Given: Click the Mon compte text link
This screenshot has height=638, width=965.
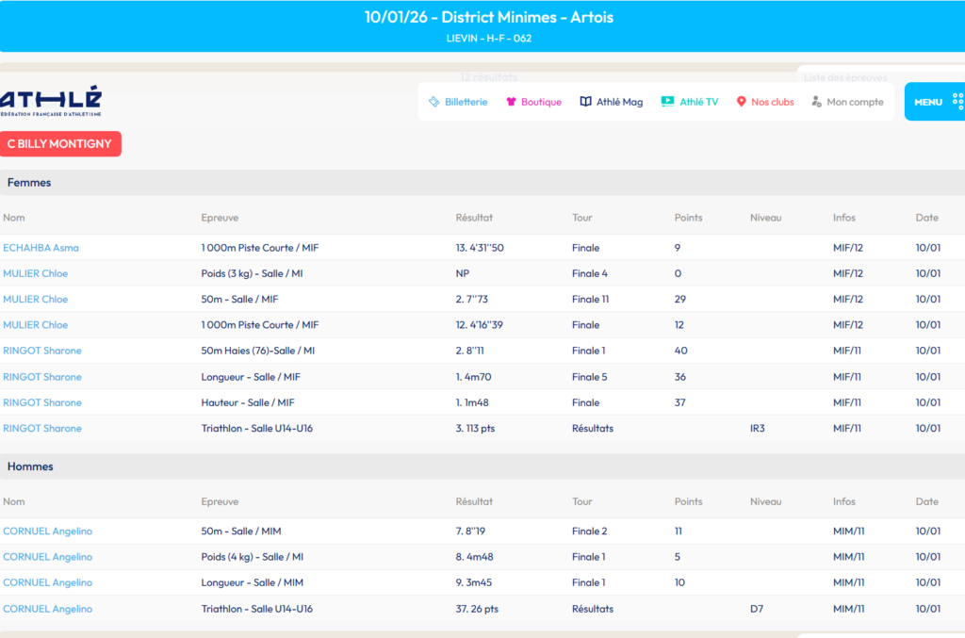Looking at the screenshot, I should pos(855,102).
